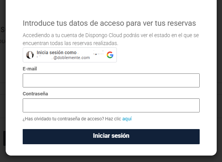Focus the Contraseña password field
Image resolution: width=222 pixels, height=162 pixels.
click(111, 106)
